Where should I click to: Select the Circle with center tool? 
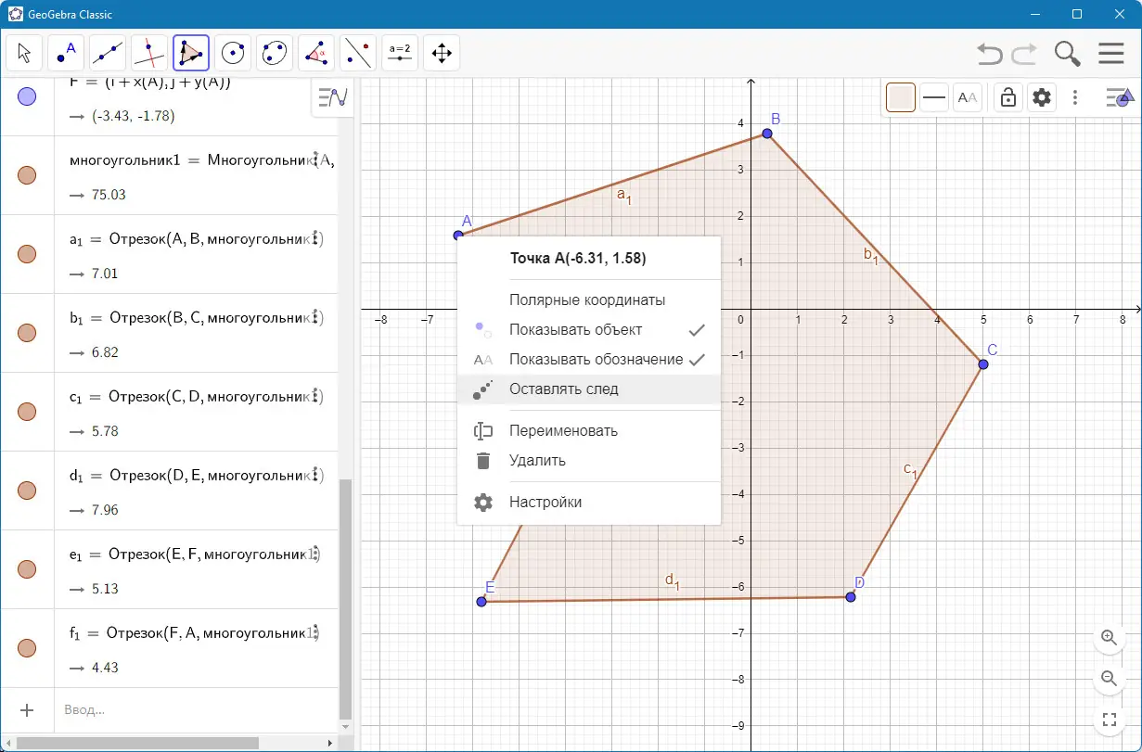(233, 54)
